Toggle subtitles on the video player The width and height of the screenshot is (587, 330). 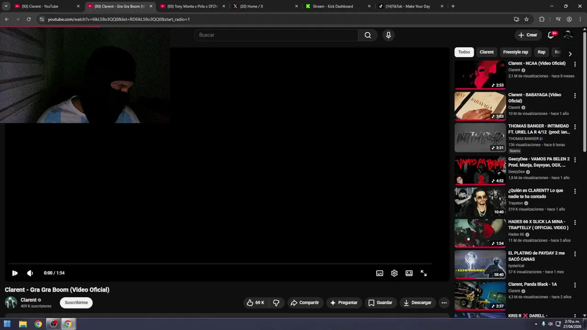tap(380, 273)
